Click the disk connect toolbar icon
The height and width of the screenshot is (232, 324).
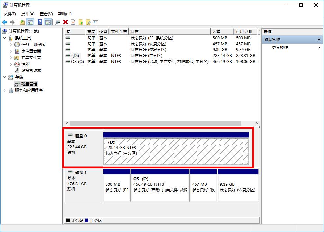[x=58, y=22]
